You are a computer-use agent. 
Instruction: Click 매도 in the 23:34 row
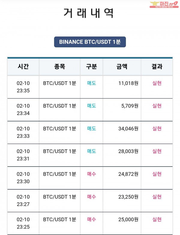pyautogui.click(x=91, y=106)
